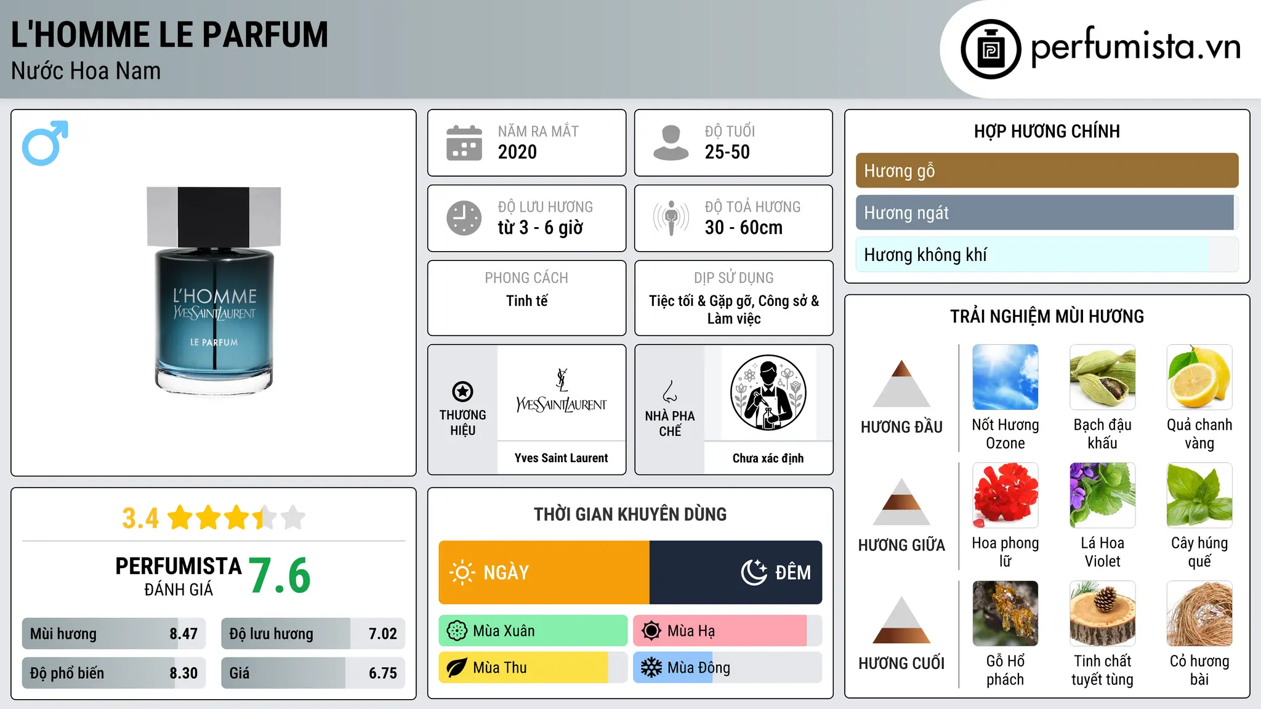The image size is (1261, 709).
Task: Click the snowflake icon for Mùa Đông
Action: pos(651,668)
